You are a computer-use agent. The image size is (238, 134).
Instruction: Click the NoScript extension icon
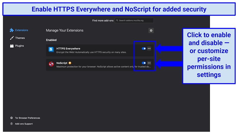[x=51, y=64]
